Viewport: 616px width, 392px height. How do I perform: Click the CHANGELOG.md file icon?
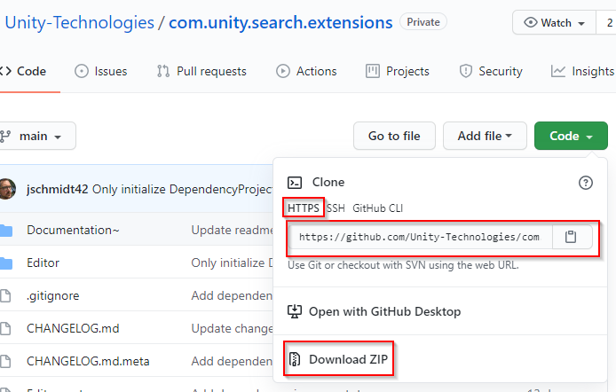[x=6, y=328]
